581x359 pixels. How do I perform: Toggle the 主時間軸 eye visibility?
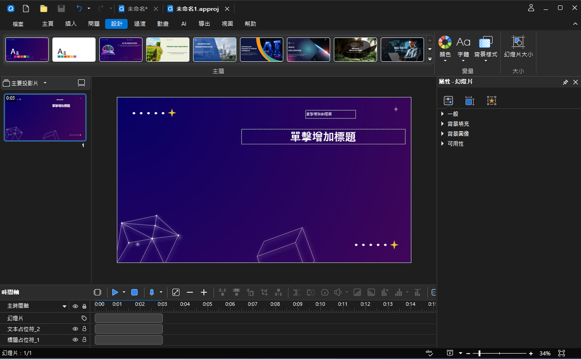75,306
